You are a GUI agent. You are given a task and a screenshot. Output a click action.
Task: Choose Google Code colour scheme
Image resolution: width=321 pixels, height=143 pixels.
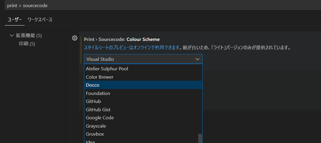pos(143,118)
